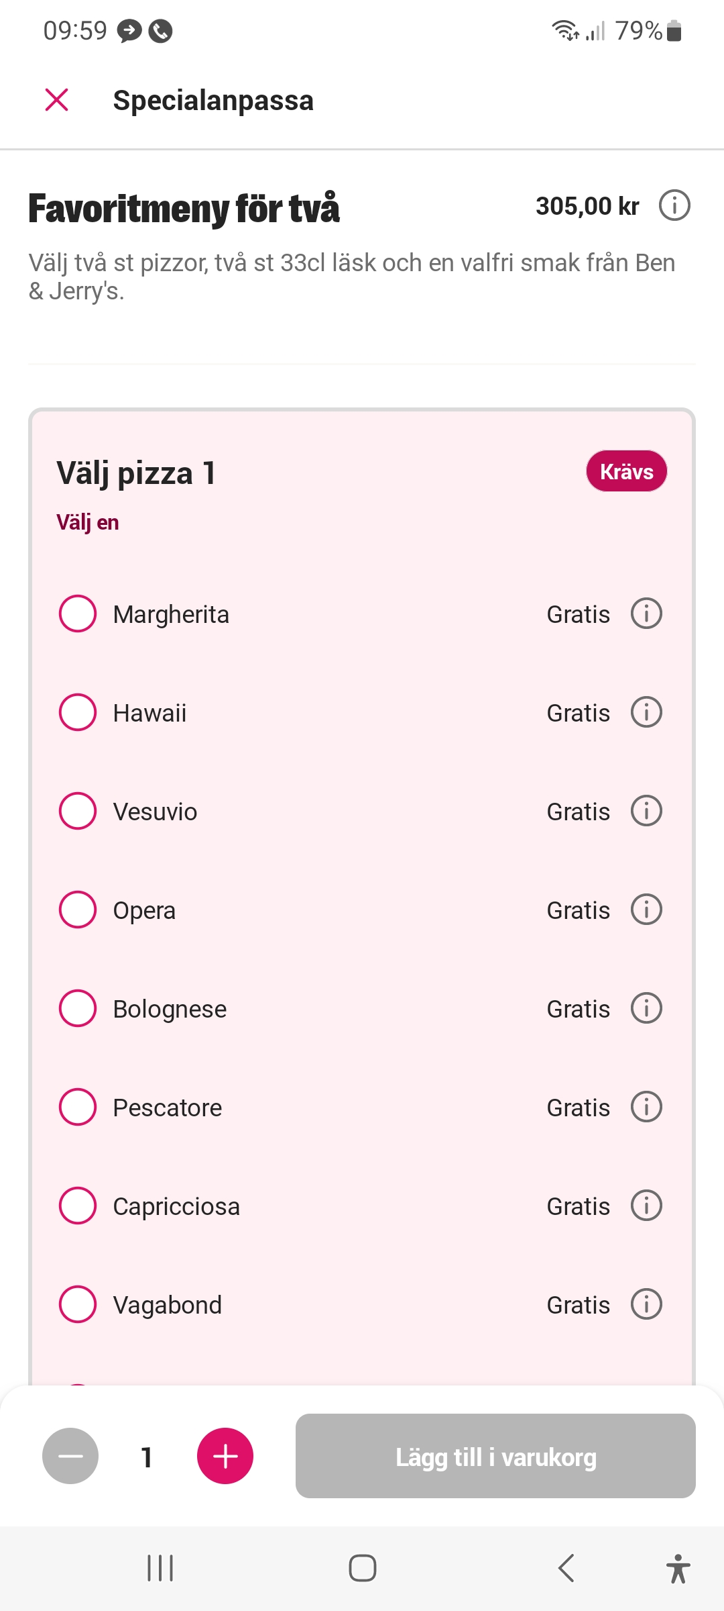Open Vesuvio info details
The image size is (724, 1611).
pyautogui.click(x=646, y=811)
